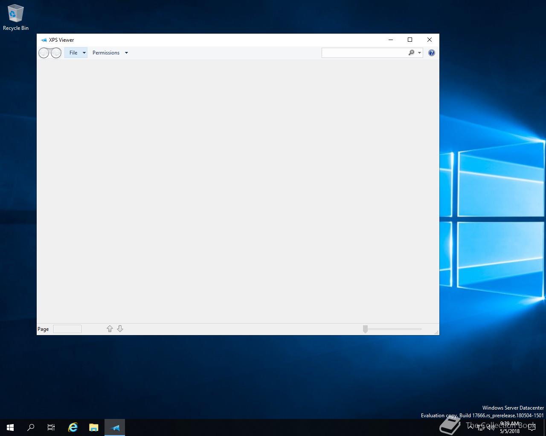Open the Permissions menu
The height and width of the screenshot is (436, 546).
click(110, 53)
